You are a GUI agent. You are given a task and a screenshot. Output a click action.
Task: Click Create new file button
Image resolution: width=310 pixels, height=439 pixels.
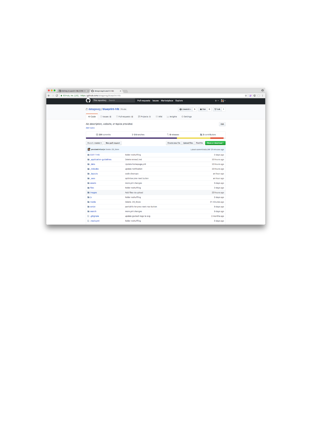(174, 143)
